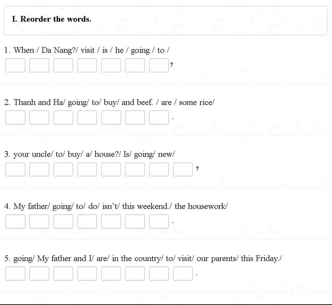332x305 pixels.
Task: Click the fifth answer box of question 2
Action: click(111, 117)
